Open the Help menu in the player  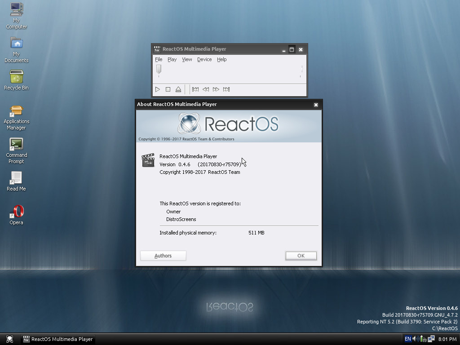[x=221, y=59]
